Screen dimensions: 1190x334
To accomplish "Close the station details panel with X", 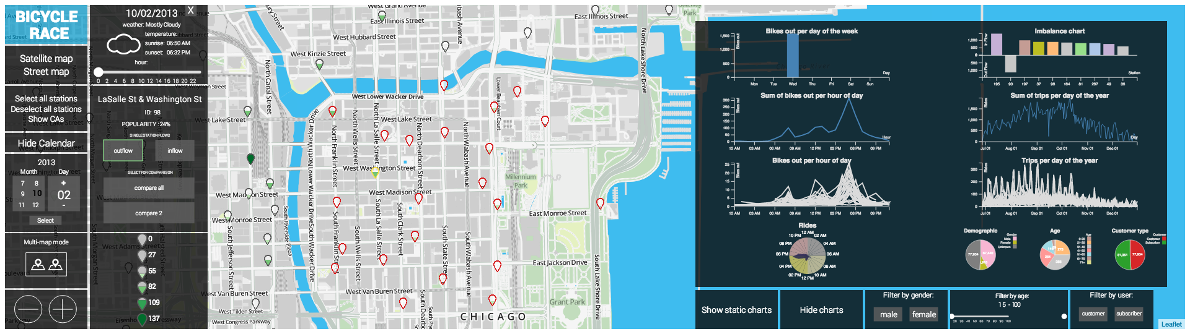I will (191, 11).
